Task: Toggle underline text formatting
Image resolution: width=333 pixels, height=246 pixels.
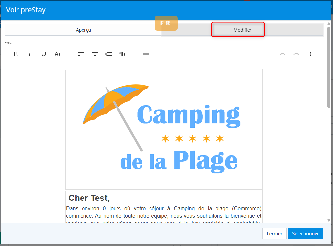Action: click(x=44, y=54)
